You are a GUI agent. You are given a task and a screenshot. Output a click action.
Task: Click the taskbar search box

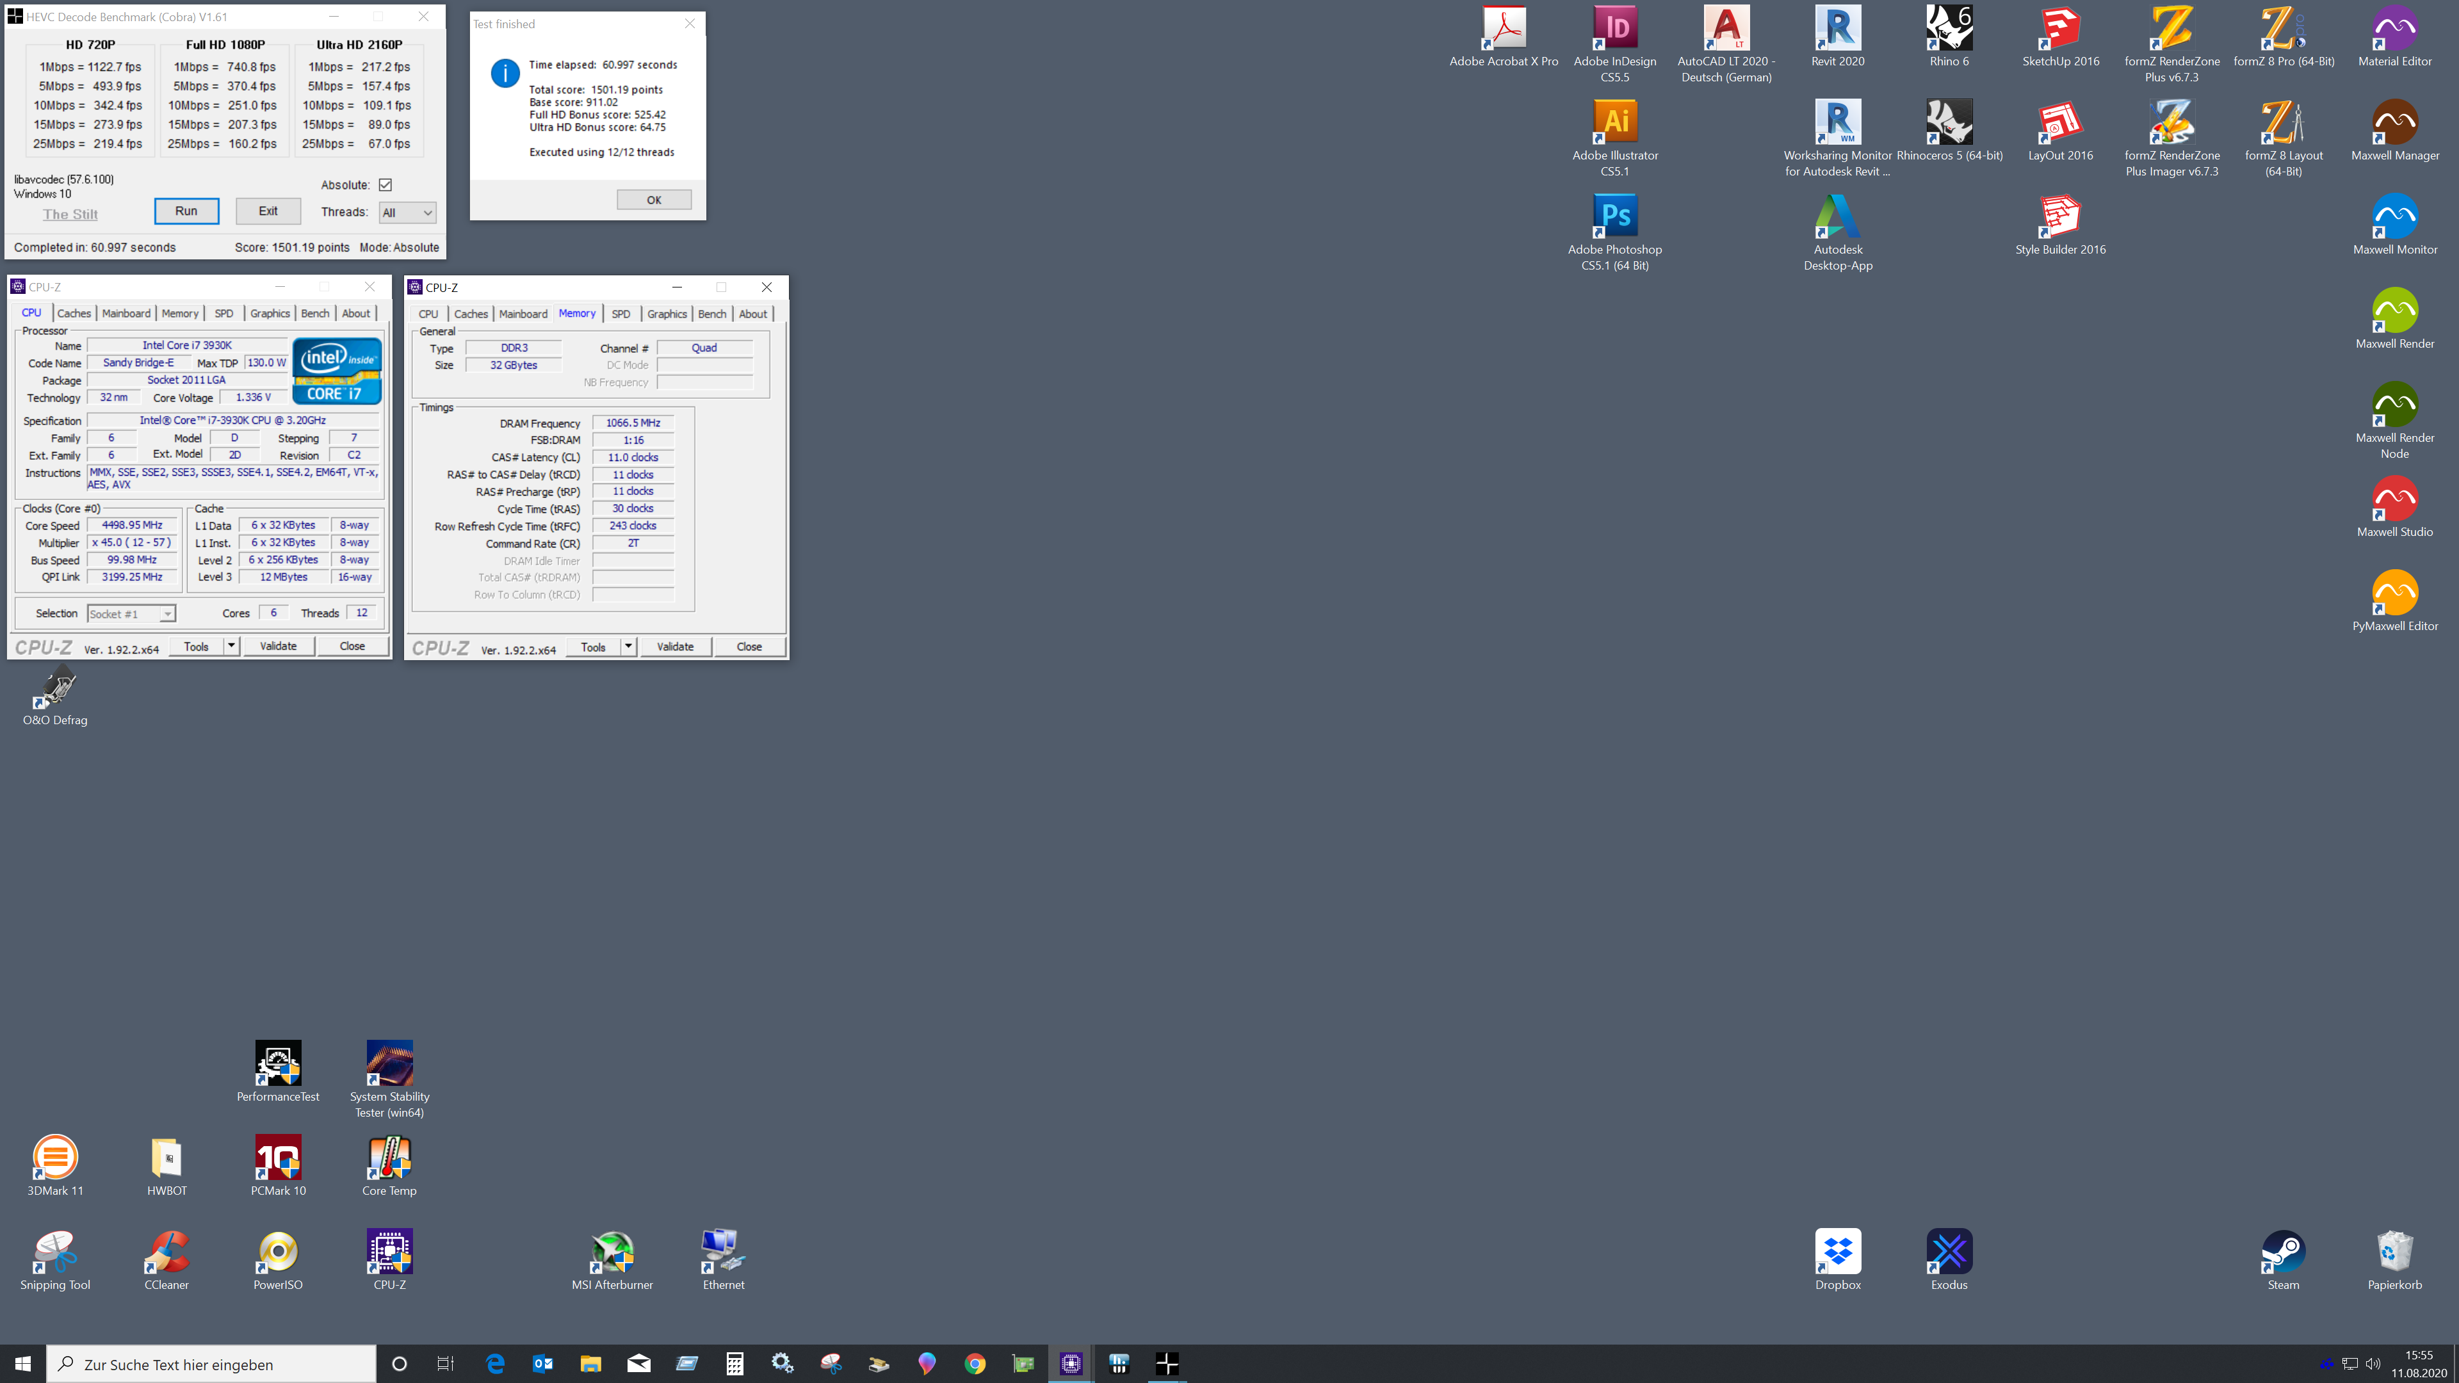(x=211, y=1364)
